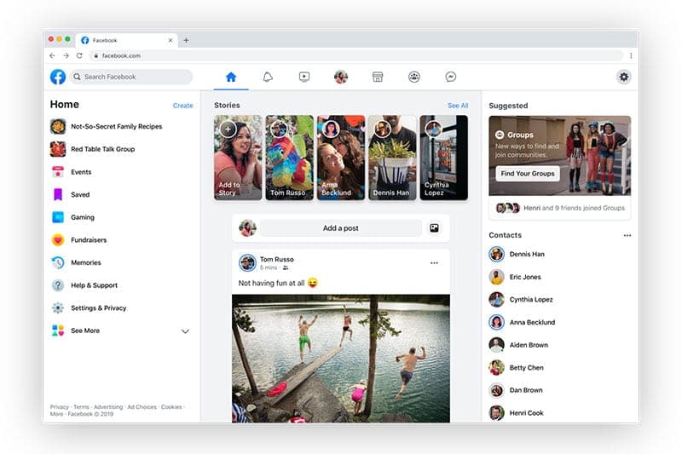The image size is (682, 454).
Task: Open chat with Cynthia Lopez contact
Action: pos(521,299)
